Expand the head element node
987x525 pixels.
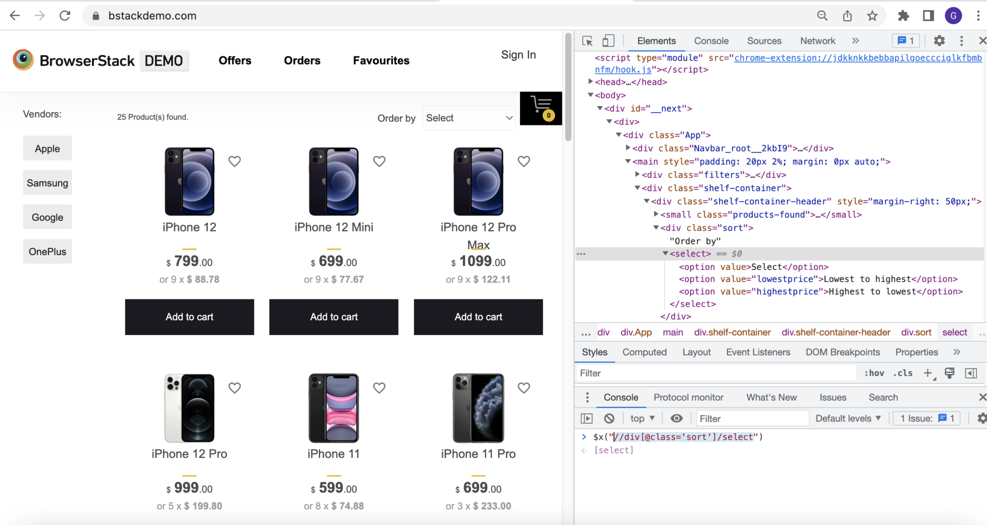pos(590,82)
